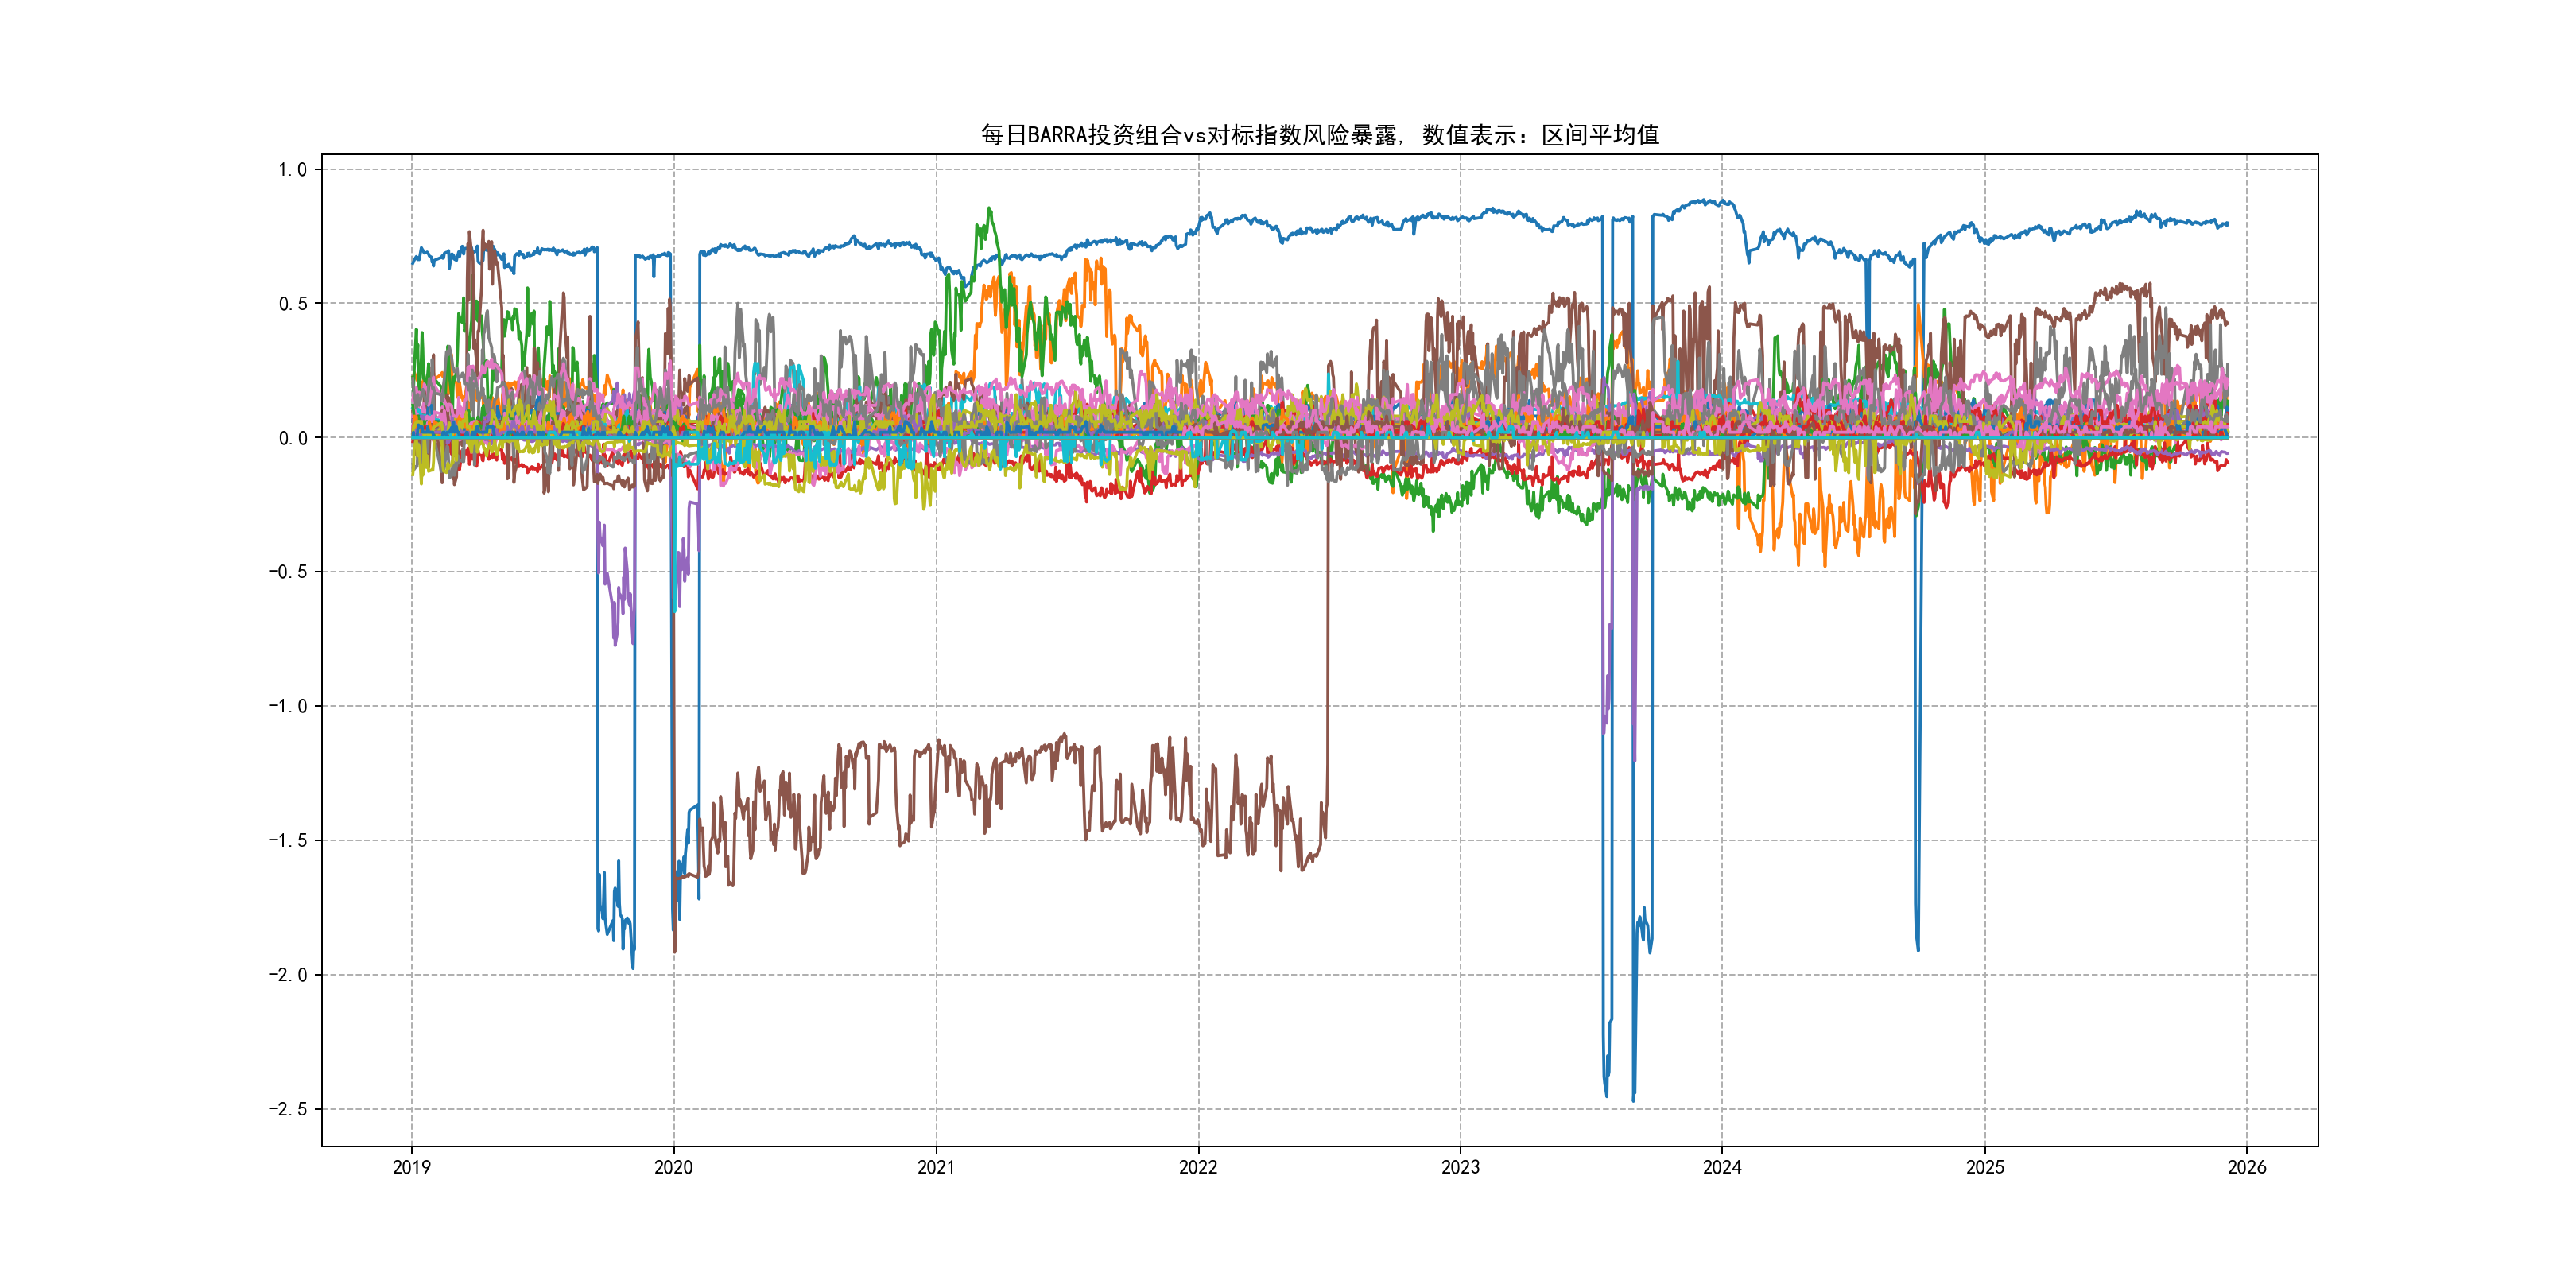Click the chart title text at top

pos(1319,135)
